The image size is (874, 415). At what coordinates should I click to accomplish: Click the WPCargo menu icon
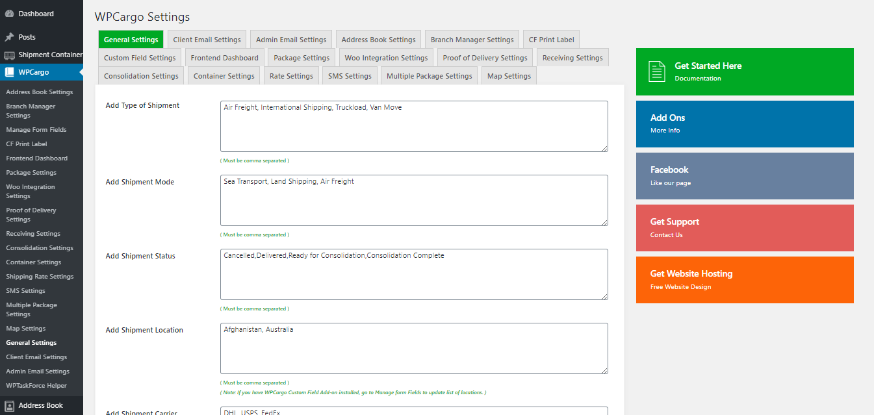coord(9,72)
